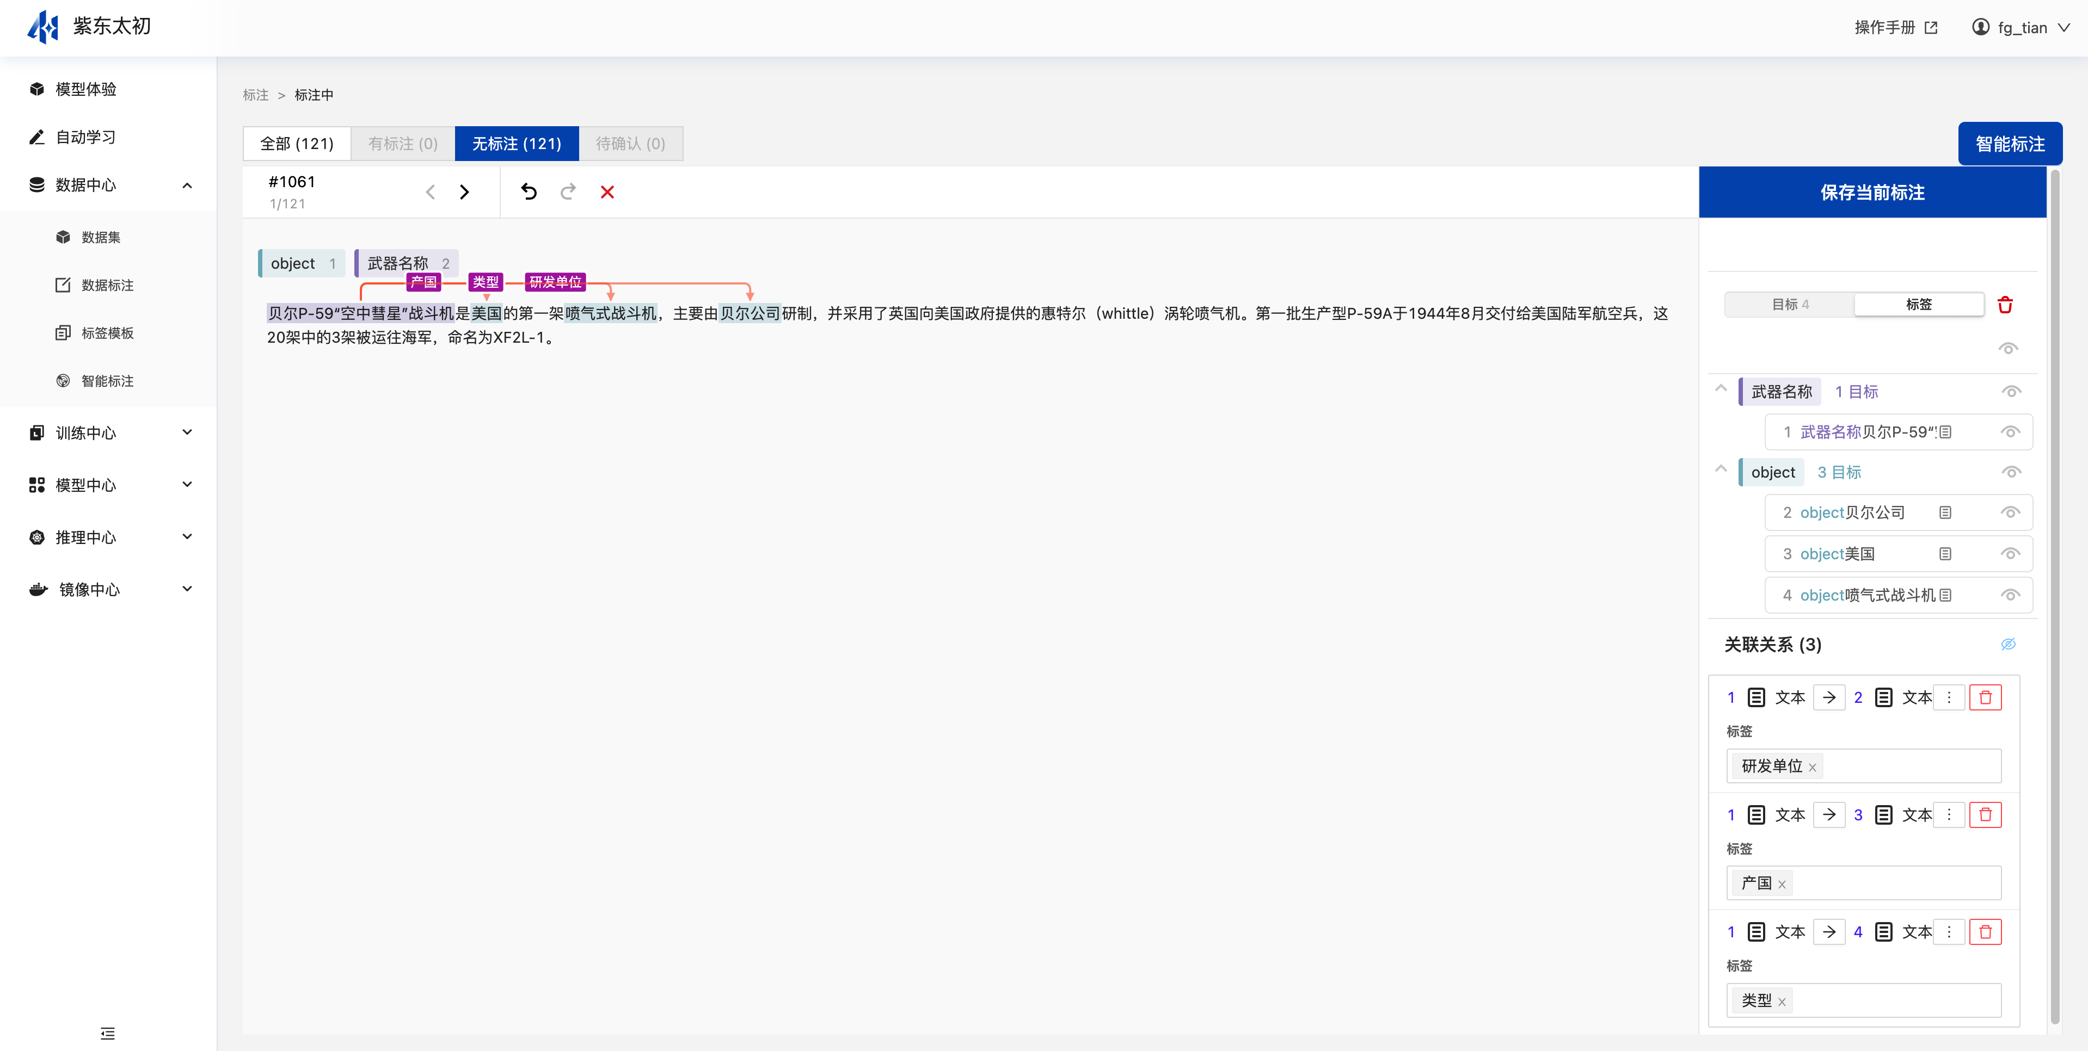Click 保存当前标注 button
This screenshot has width=2088, height=1051.
pos(1872,192)
